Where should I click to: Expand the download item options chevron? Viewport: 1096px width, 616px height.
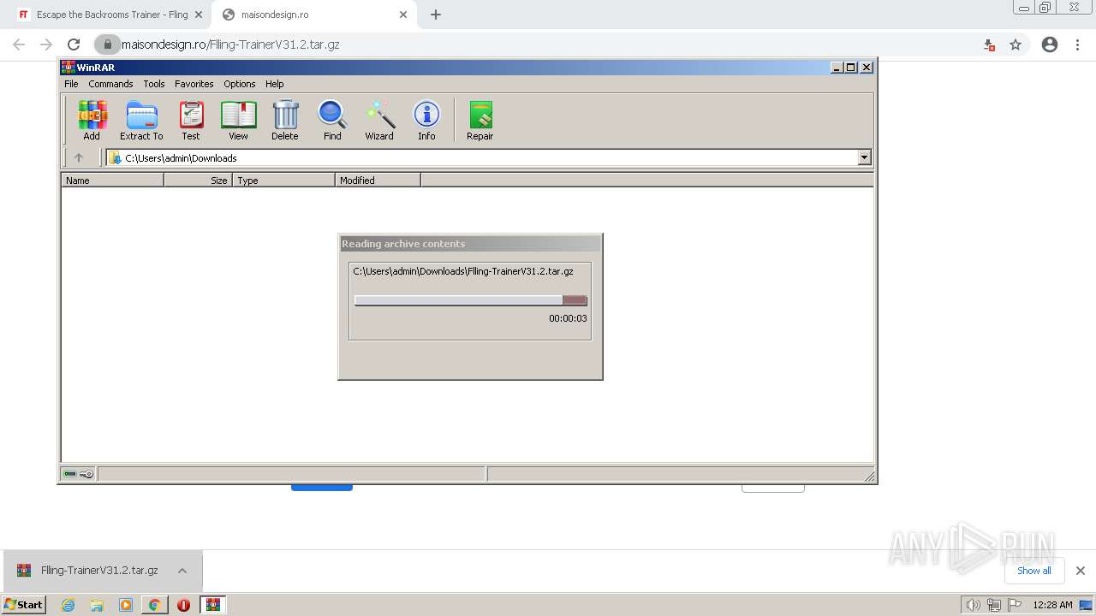(x=182, y=571)
